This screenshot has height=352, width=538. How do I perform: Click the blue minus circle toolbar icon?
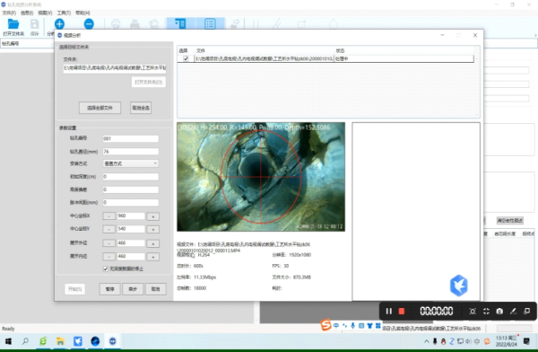pos(89,23)
